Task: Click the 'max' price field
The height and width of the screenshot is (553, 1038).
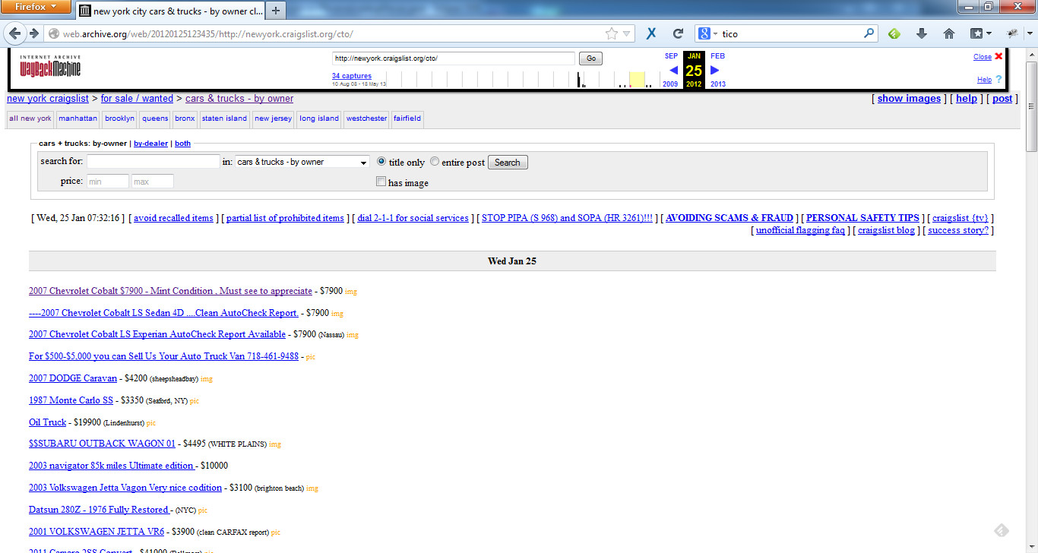Action: tap(153, 182)
